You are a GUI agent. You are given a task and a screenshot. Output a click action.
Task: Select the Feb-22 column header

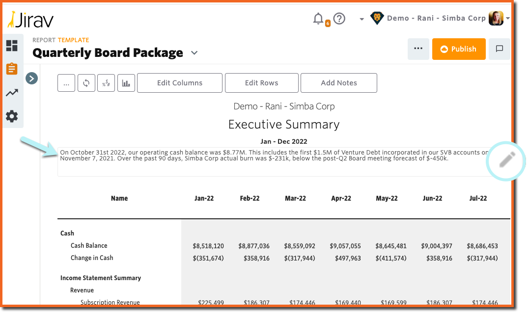(250, 199)
